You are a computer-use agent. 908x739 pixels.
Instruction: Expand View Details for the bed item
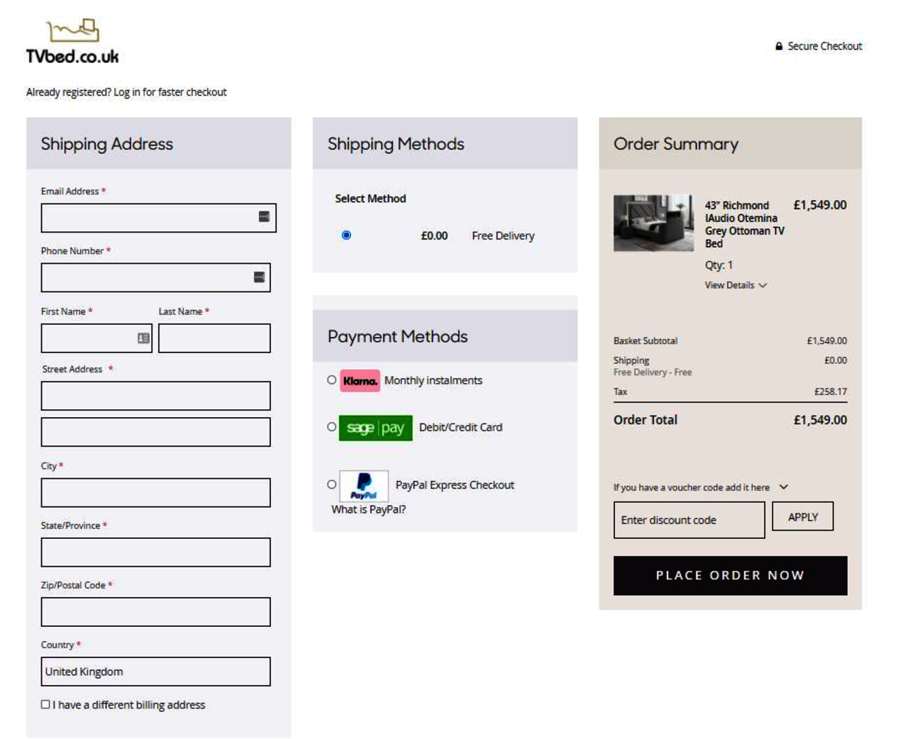click(x=735, y=285)
